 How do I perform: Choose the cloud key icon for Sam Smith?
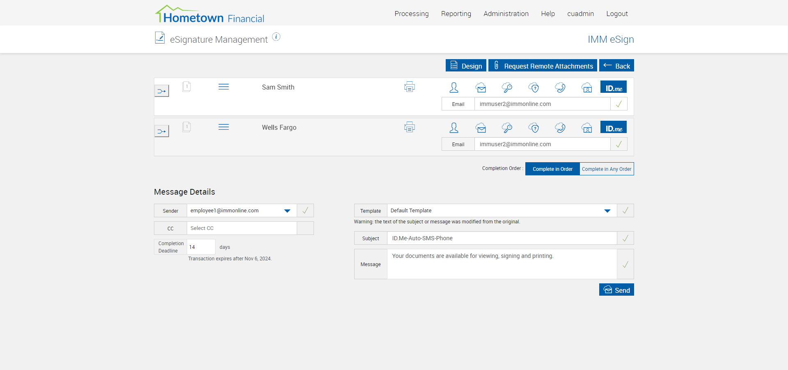click(507, 87)
